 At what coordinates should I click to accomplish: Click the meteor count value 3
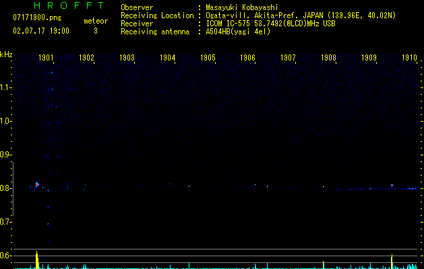coord(96,31)
